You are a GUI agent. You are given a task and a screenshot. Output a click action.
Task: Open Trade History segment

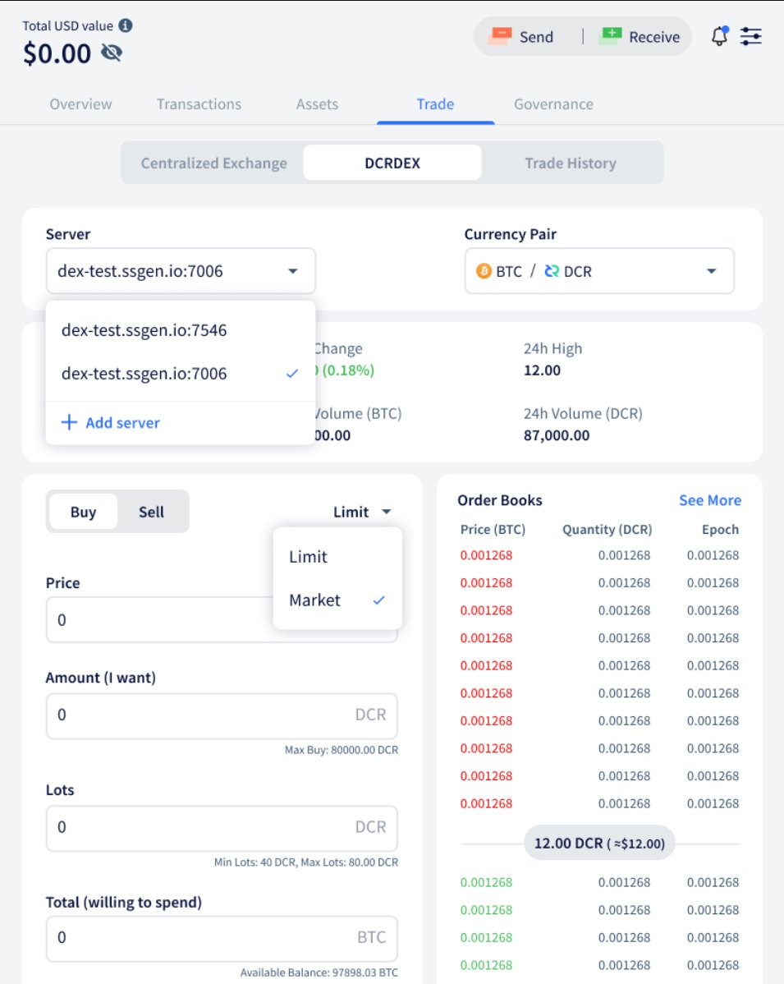(x=571, y=163)
